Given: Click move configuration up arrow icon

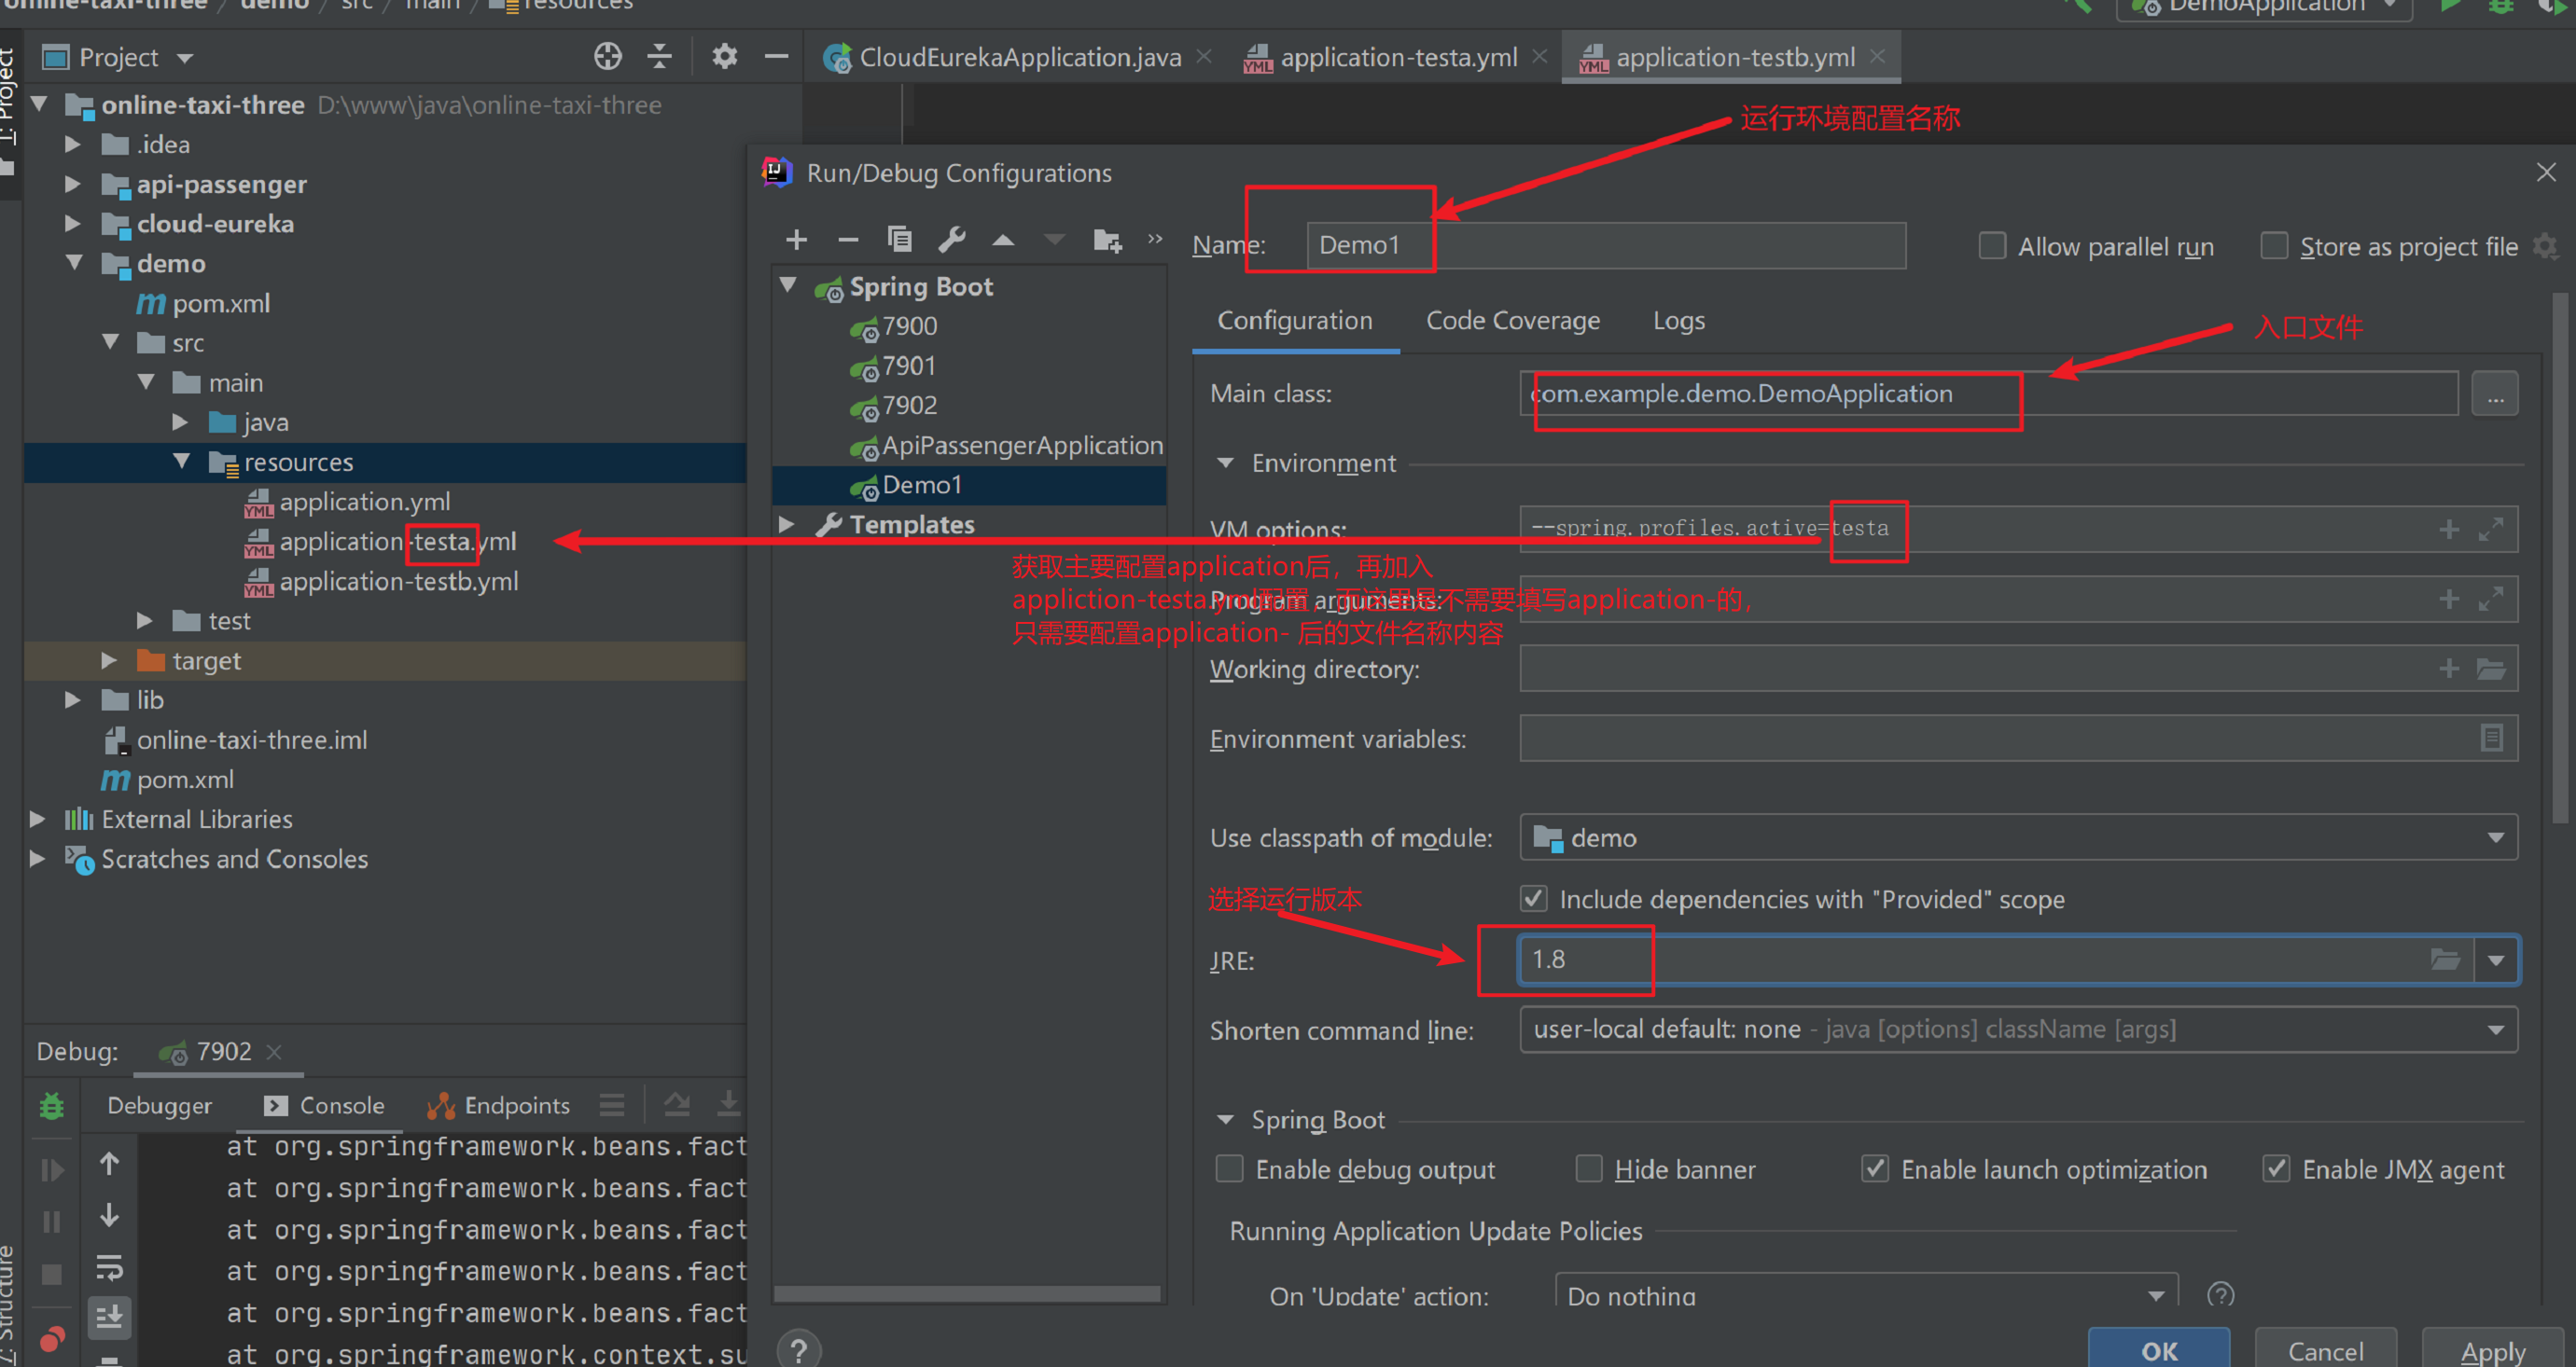Looking at the screenshot, I should click(x=1003, y=240).
